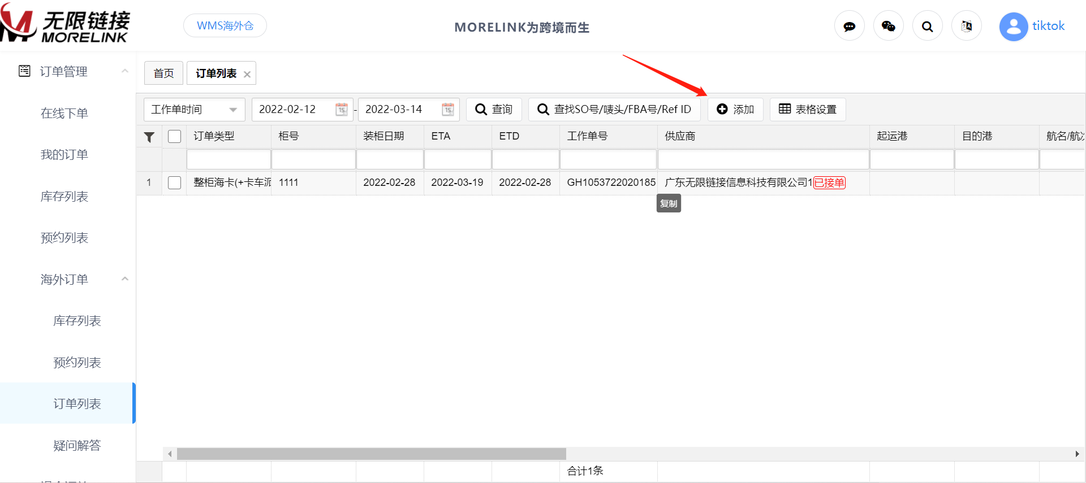This screenshot has width=1086, height=483.
Task: Click the 工作单号 column header
Action: pyautogui.click(x=608, y=136)
